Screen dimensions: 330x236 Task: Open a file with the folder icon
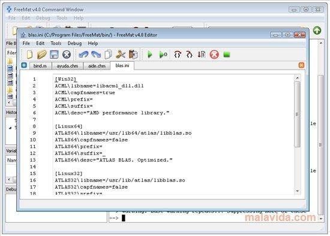pos(41,55)
